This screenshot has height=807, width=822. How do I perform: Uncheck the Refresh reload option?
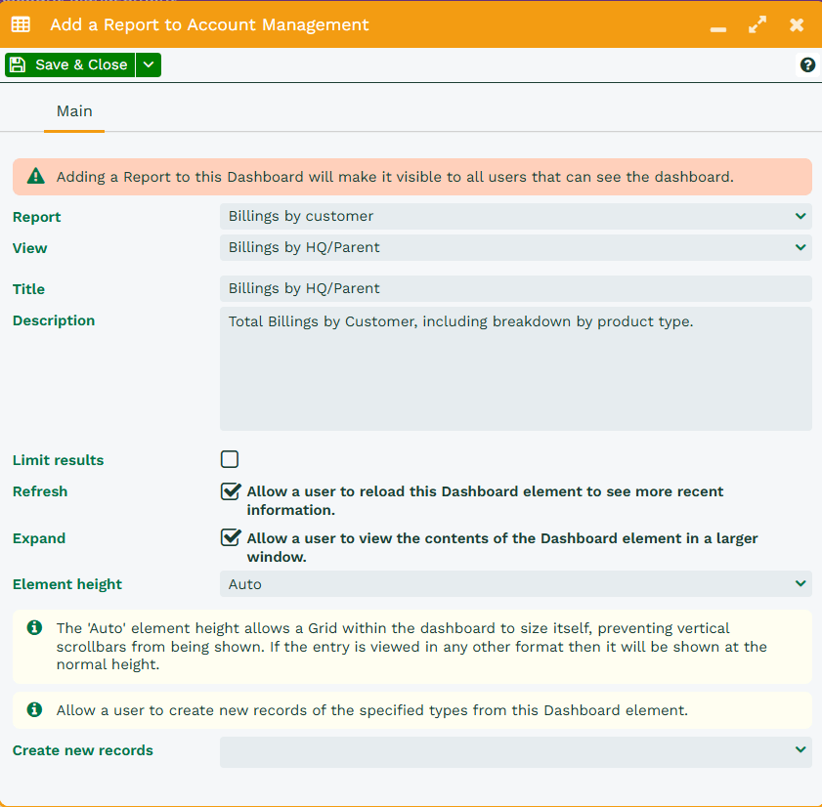point(231,491)
